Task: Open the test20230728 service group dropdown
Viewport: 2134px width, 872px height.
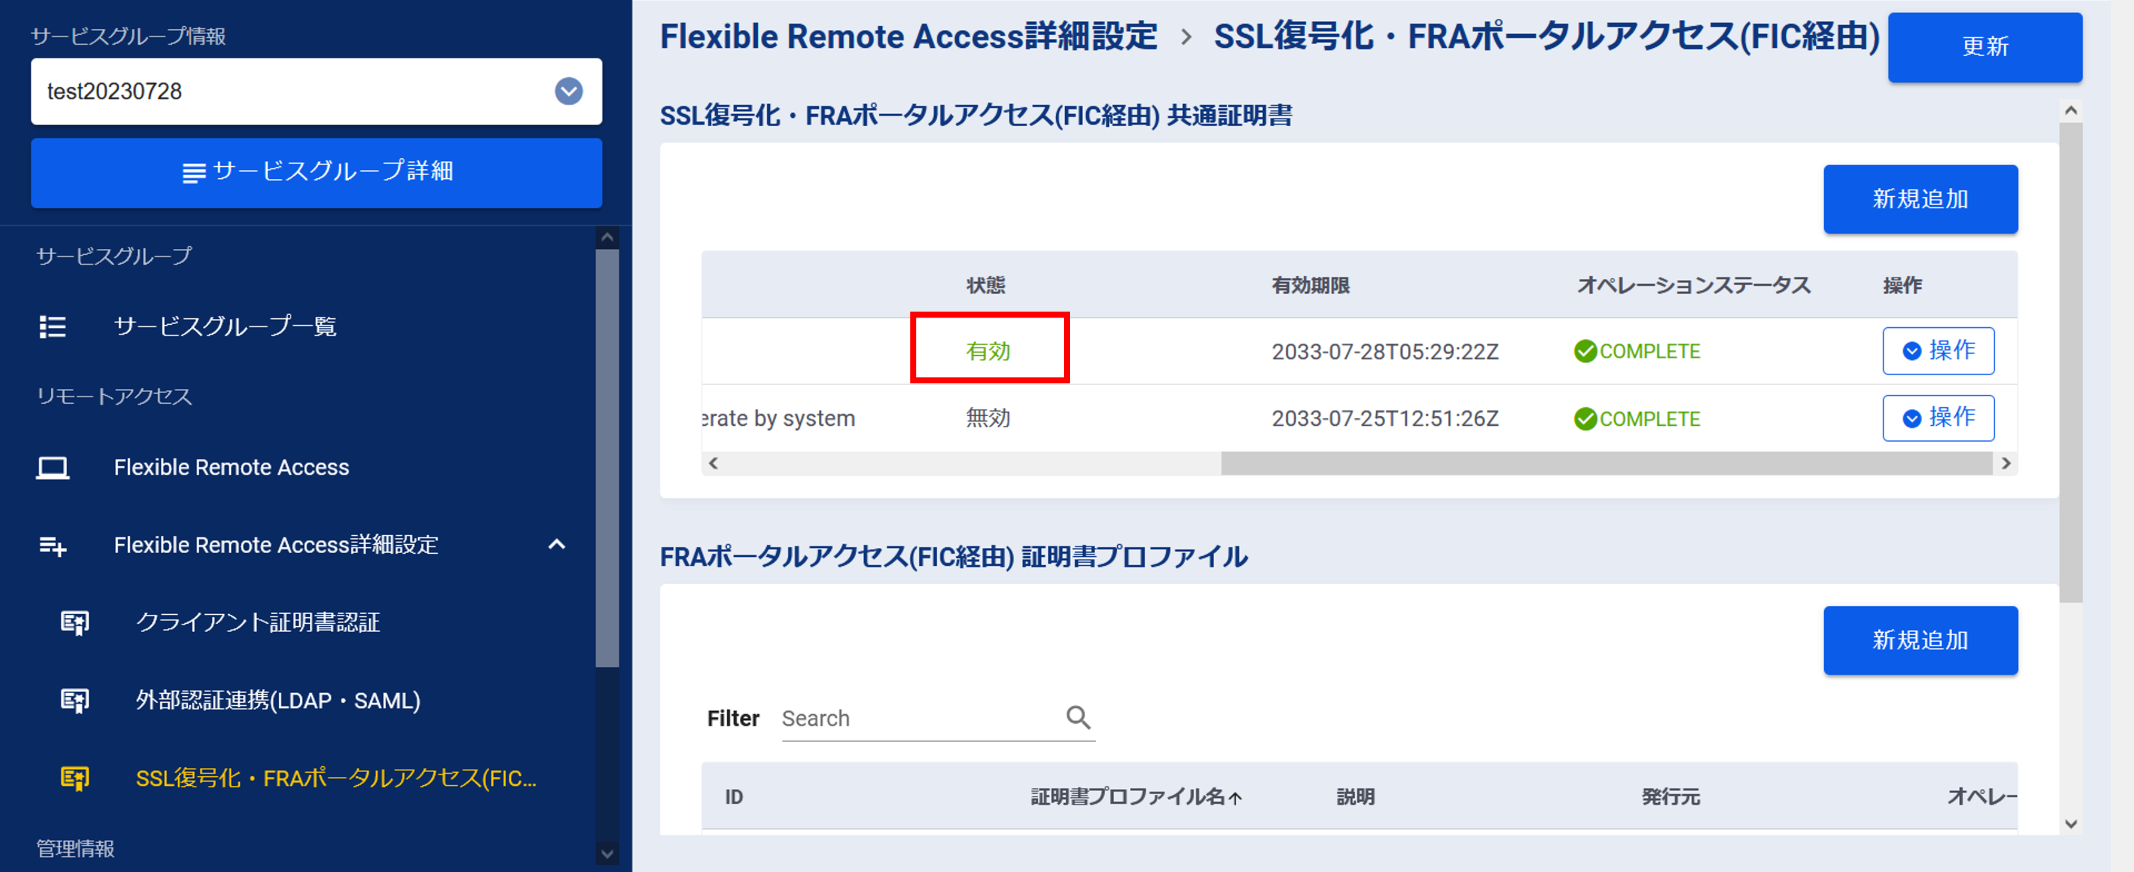Action: pyautogui.click(x=568, y=91)
